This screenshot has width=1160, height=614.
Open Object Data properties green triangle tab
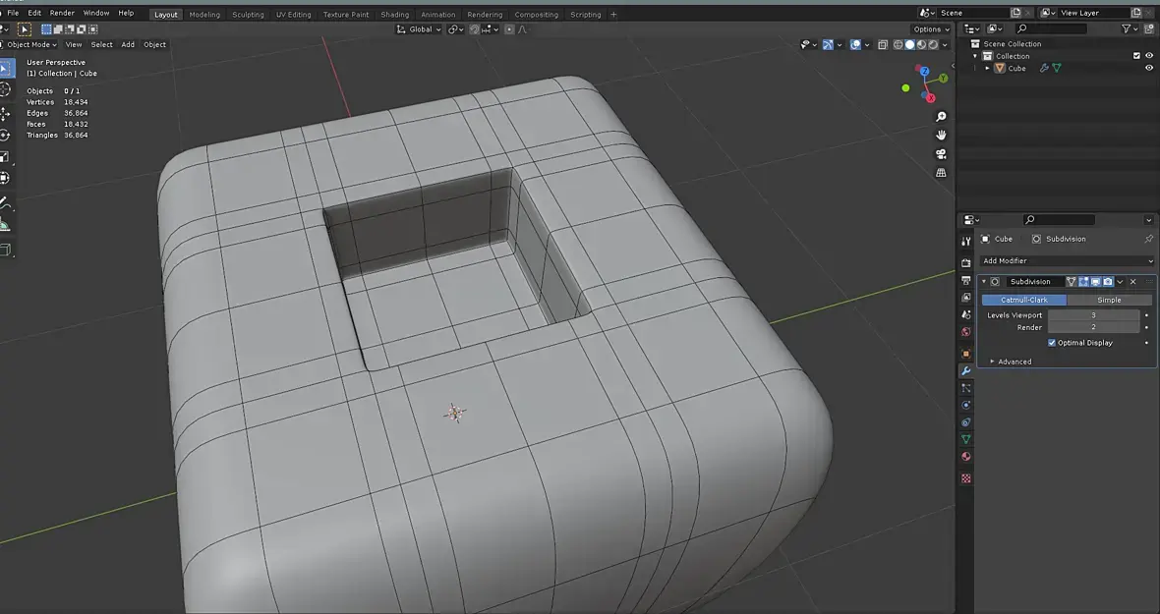click(966, 439)
